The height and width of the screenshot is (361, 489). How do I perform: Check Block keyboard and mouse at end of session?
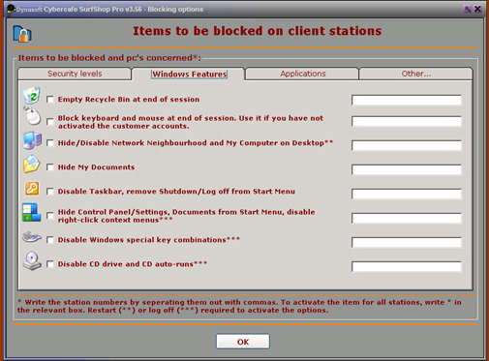50,122
